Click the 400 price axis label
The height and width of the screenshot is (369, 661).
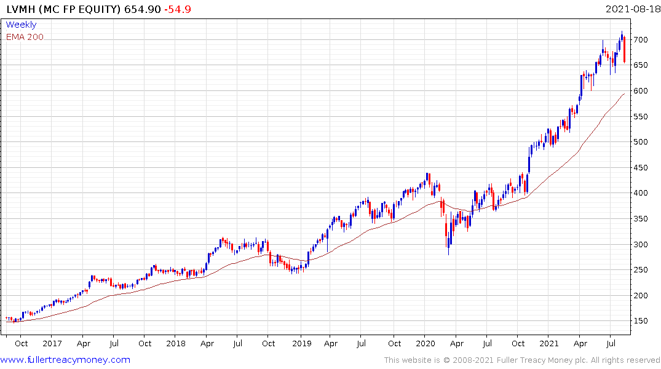click(x=640, y=192)
